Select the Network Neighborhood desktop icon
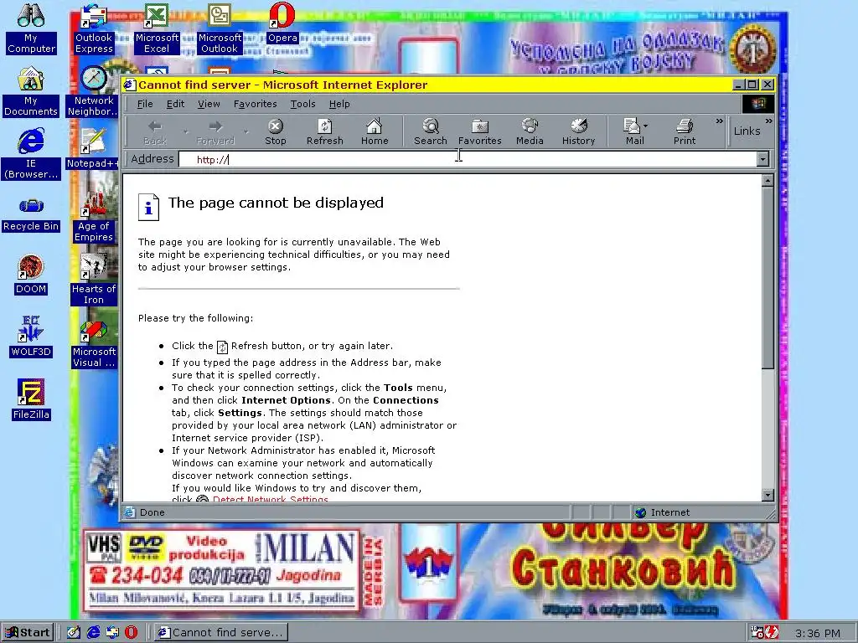This screenshot has width=858, height=643. [x=94, y=91]
